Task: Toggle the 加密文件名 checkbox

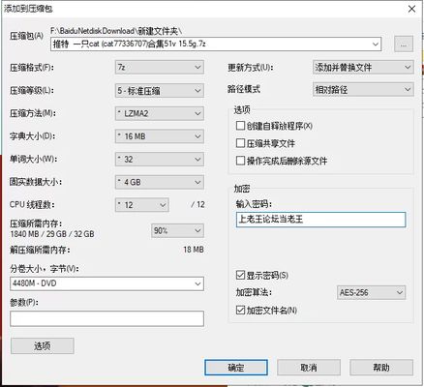Action: [x=240, y=310]
